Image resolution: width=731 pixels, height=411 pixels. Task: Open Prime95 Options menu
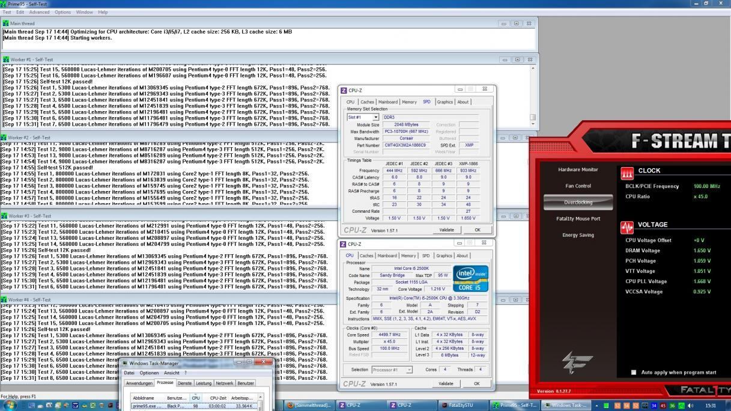63,12
